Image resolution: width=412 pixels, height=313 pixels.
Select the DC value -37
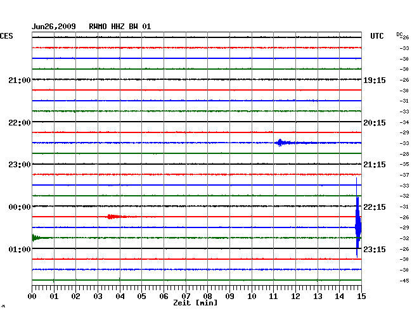(x=404, y=175)
